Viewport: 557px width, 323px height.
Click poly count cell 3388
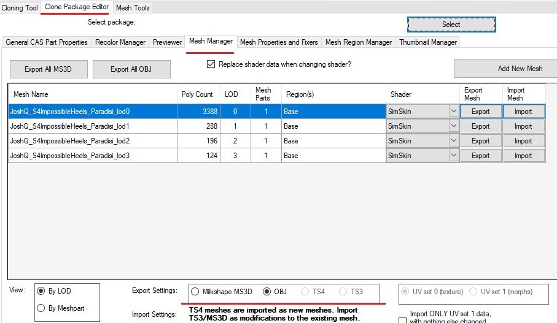pos(198,112)
